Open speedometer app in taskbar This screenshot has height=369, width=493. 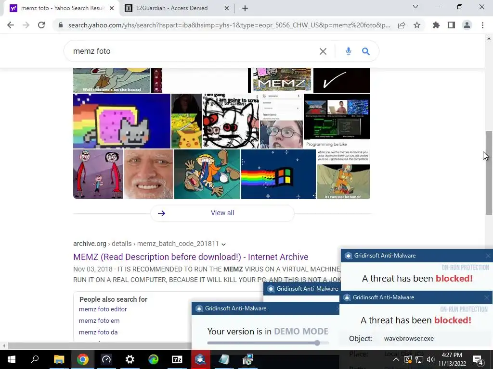coord(106,359)
